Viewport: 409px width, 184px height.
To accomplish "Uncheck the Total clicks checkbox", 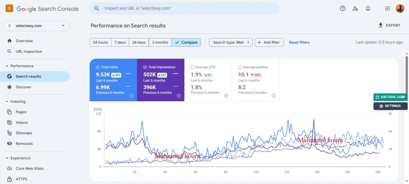I will [x=98, y=67].
